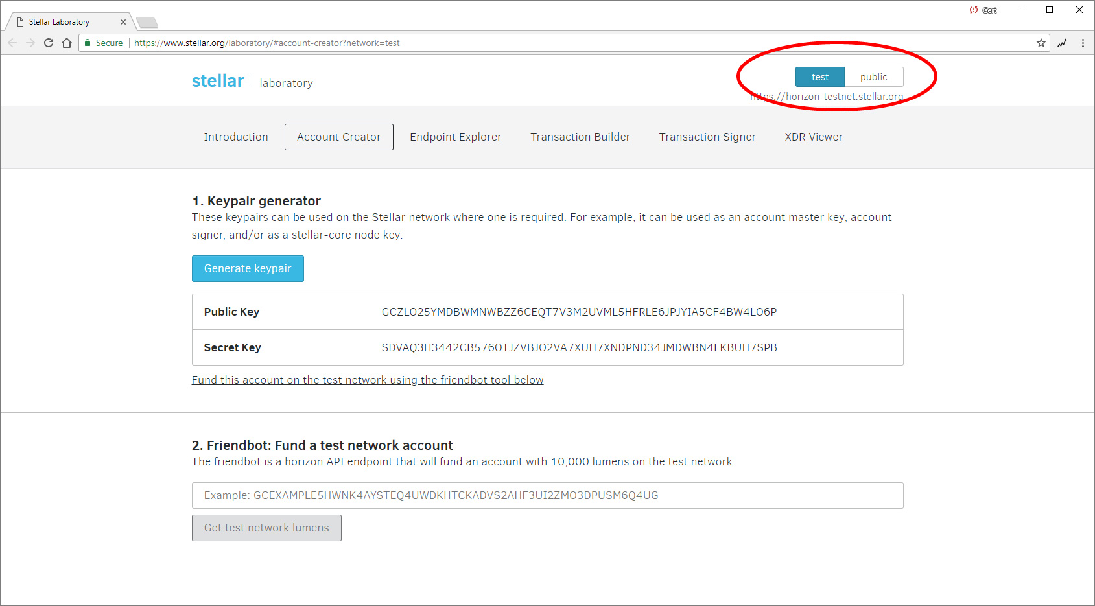Click Get test network lumens button
The height and width of the screenshot is (606, 1095).
pyautogui.click(x=266, y=528)
